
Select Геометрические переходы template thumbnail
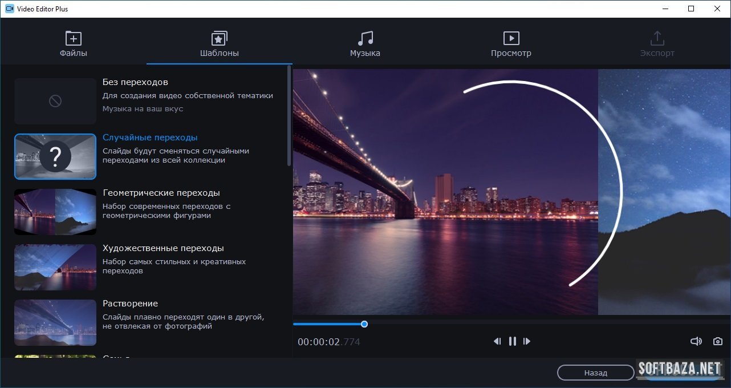(55, 212)
